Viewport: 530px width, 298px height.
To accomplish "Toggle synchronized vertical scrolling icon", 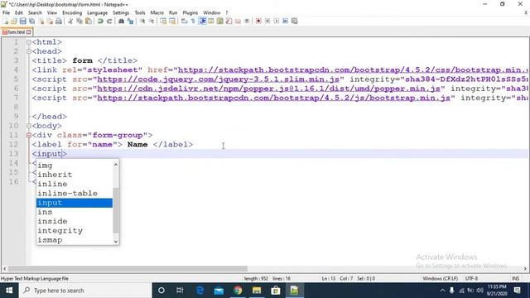I will pos(163,21).
